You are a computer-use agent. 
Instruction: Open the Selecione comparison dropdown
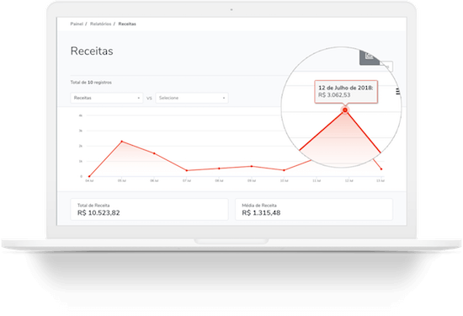coord(192,98)
